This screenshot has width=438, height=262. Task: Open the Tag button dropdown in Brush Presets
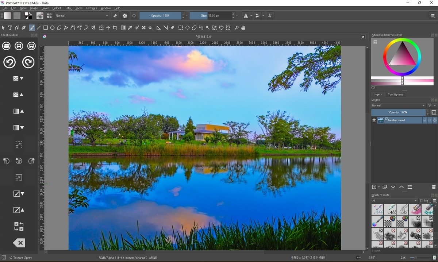[x=425, y=201]
